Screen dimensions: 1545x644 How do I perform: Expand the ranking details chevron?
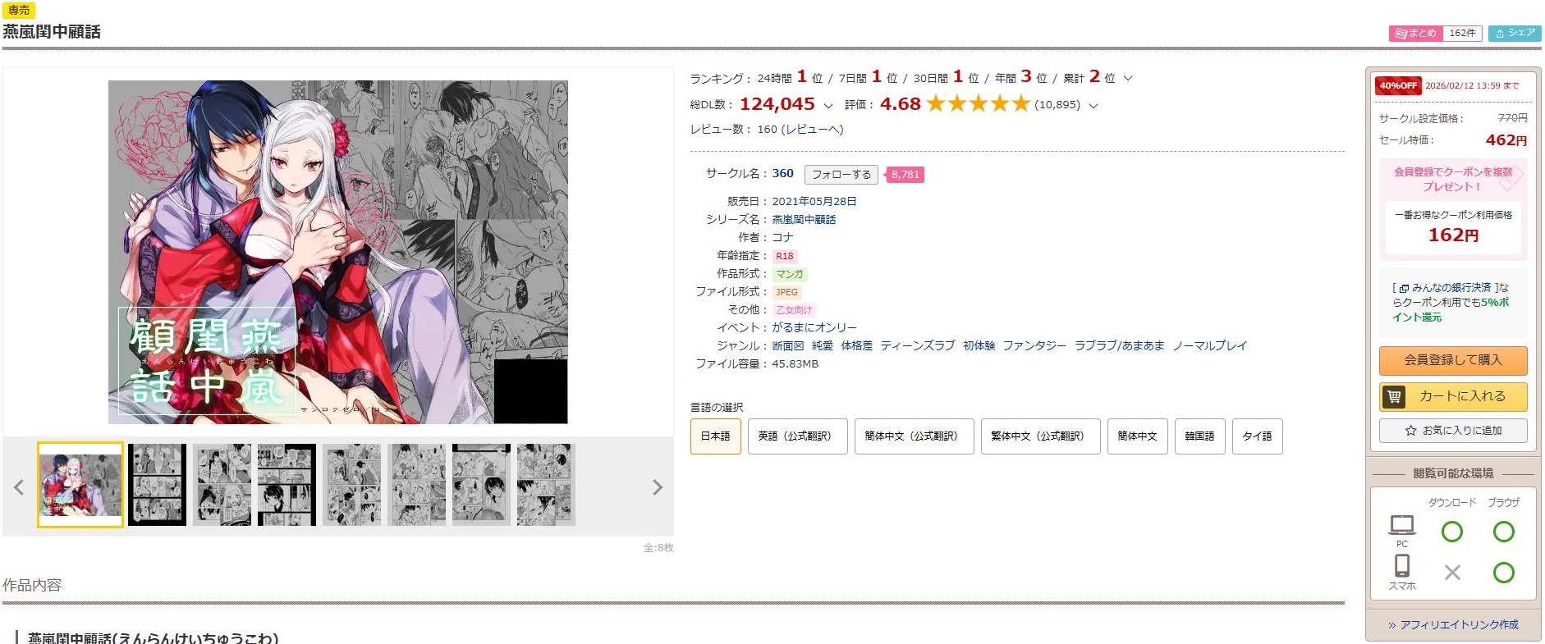point(1128,79)
